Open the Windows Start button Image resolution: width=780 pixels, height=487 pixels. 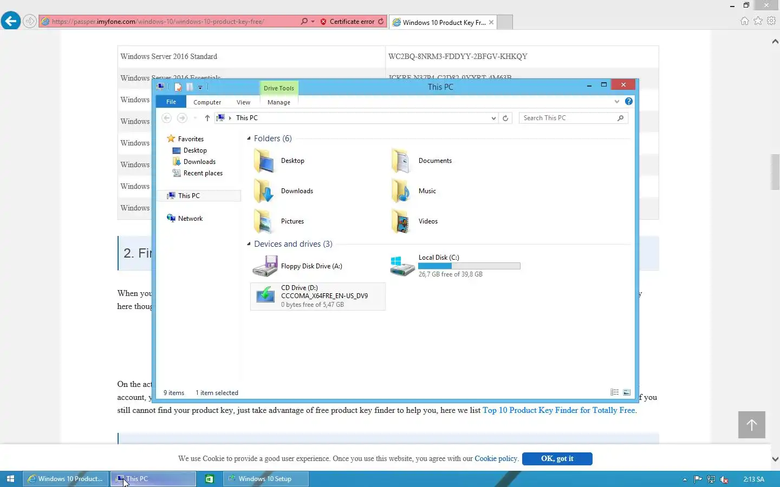[10, 479]
